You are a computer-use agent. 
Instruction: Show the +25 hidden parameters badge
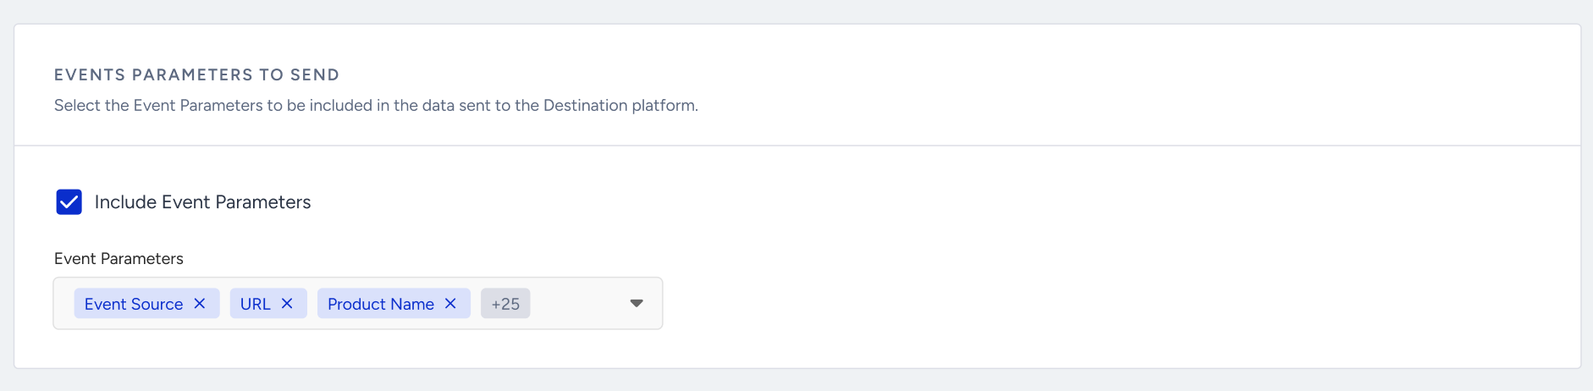505,304
